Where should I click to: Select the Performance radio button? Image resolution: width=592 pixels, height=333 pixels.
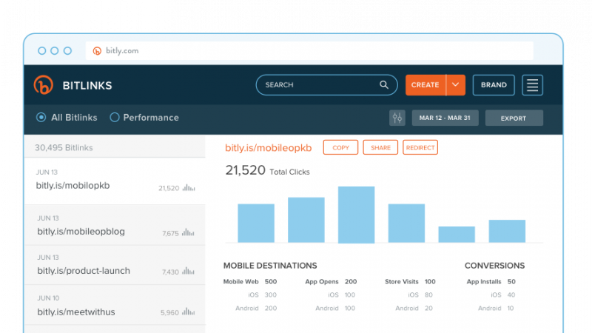pos(115,118)
